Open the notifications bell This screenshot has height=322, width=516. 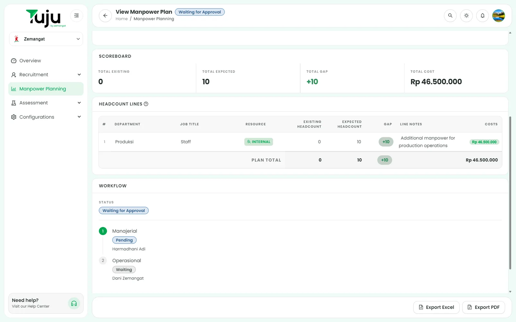pyautogui.click(x=482, y=15)
